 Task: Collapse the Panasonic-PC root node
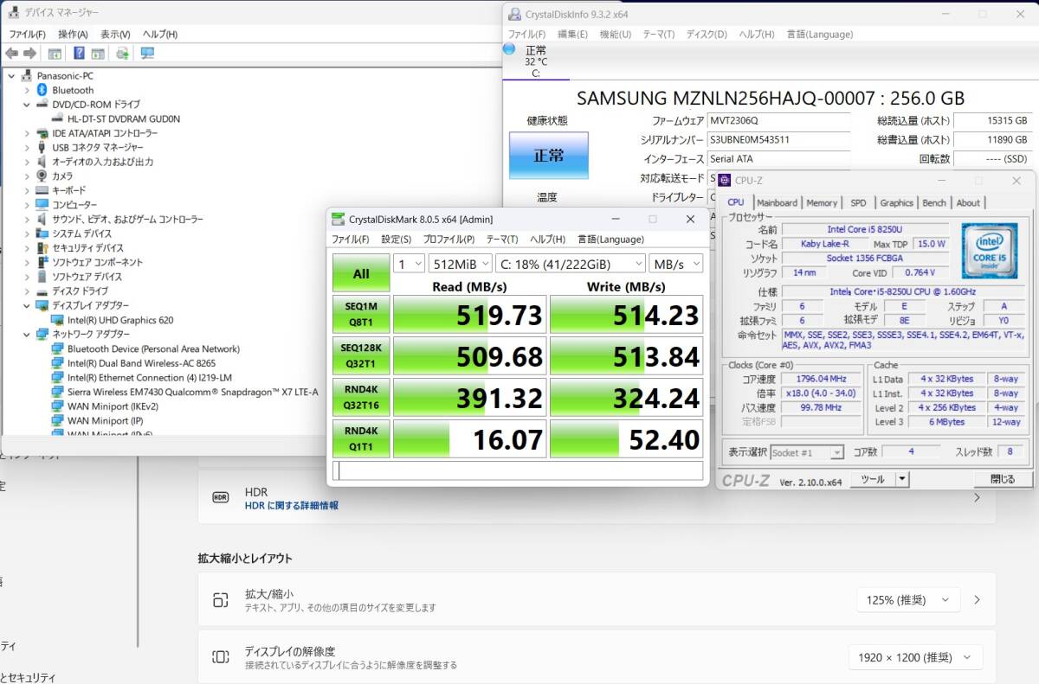click(11, 75)
